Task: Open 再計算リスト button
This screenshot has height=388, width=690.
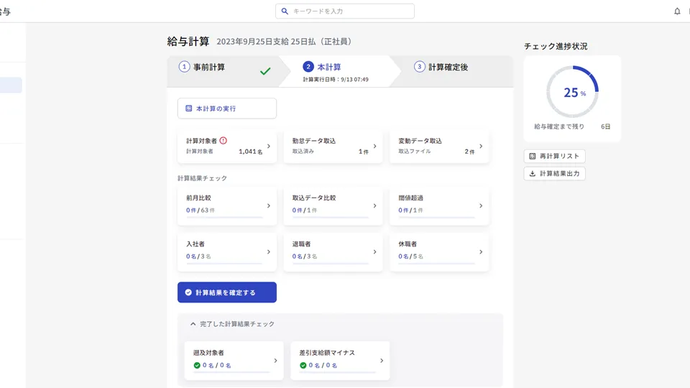Action: 554,156
